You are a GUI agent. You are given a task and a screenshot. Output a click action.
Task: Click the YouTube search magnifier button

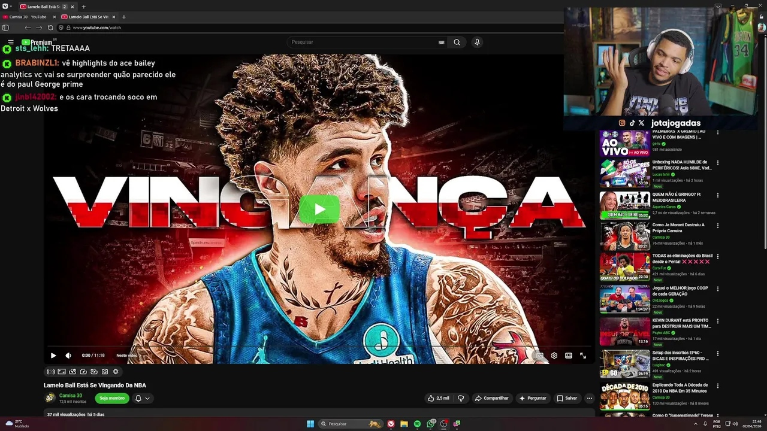[x=457, y=42]
